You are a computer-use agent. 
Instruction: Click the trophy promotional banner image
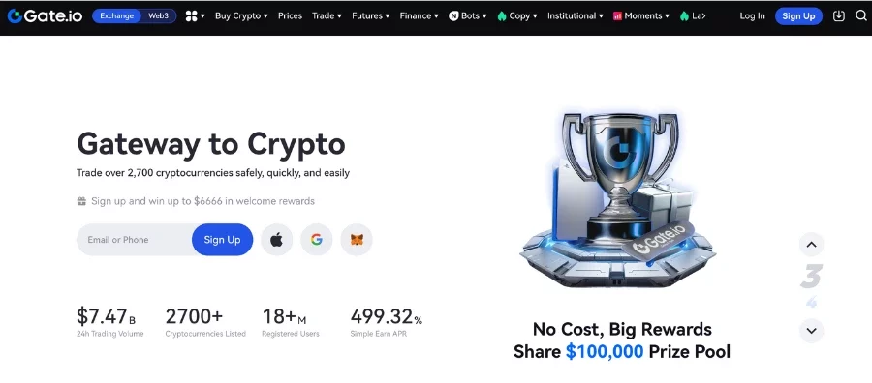coord(618,198)
